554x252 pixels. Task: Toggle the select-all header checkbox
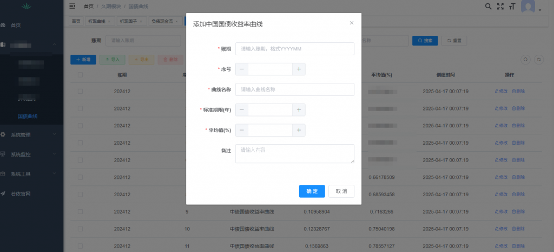(x=80, y=75)
